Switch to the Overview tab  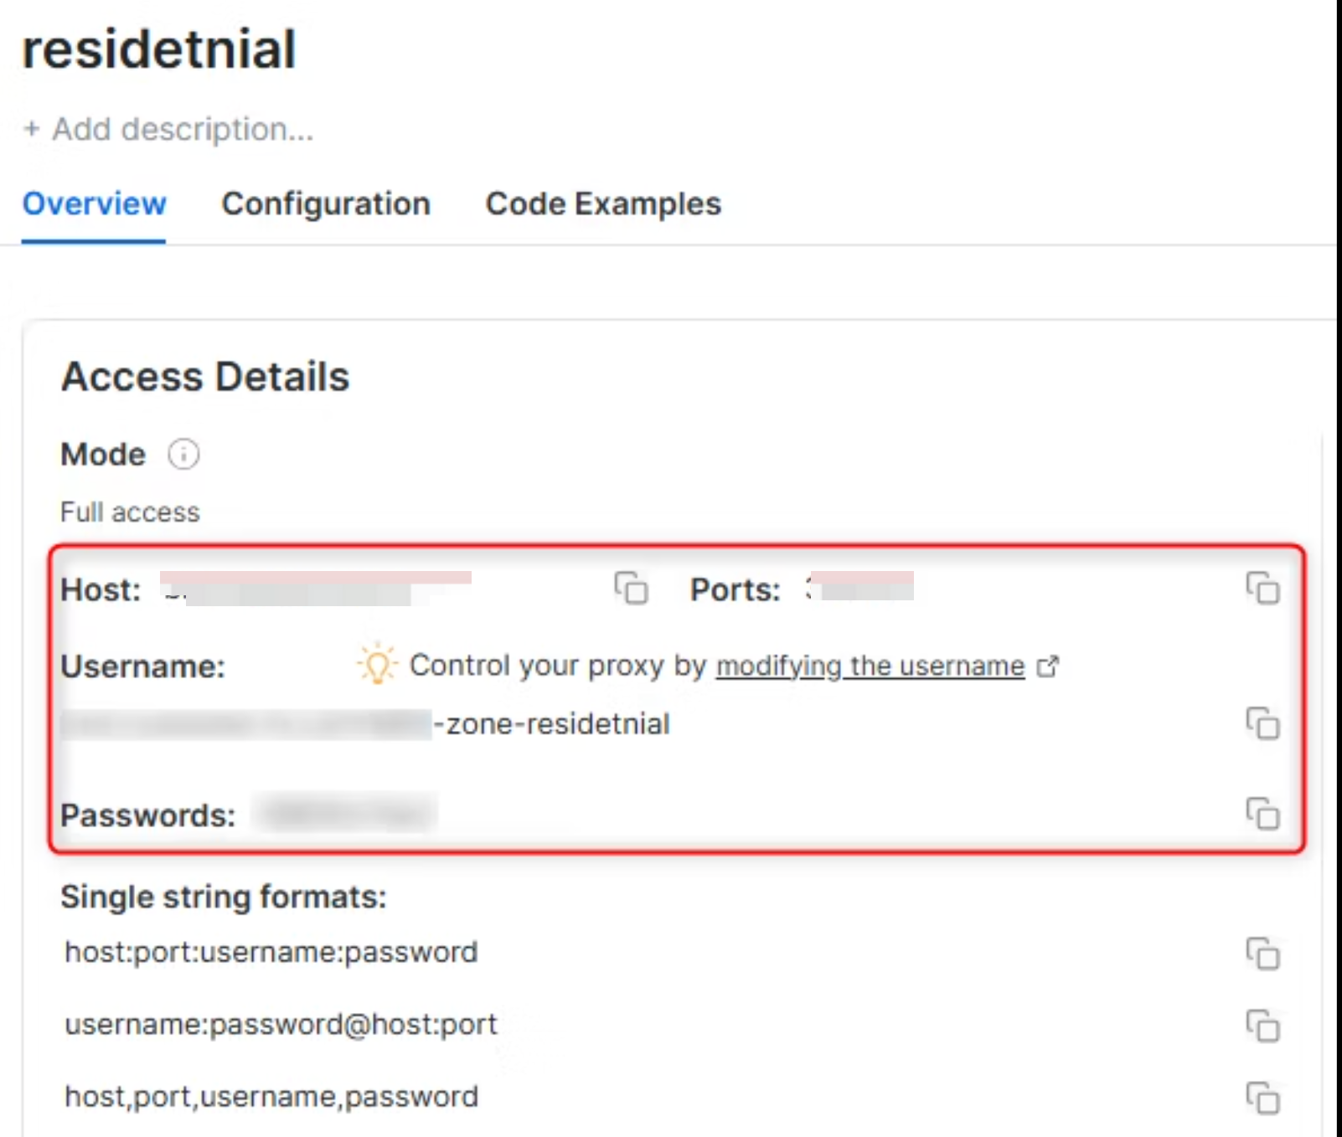(94, 204)
